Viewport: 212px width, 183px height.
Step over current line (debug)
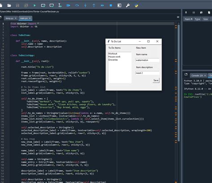[77, 5]
